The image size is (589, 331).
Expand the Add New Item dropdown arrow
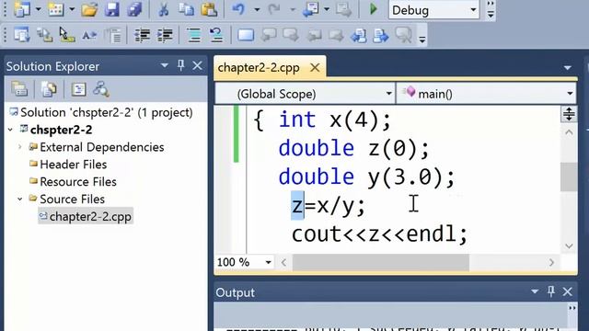[72, 9]
